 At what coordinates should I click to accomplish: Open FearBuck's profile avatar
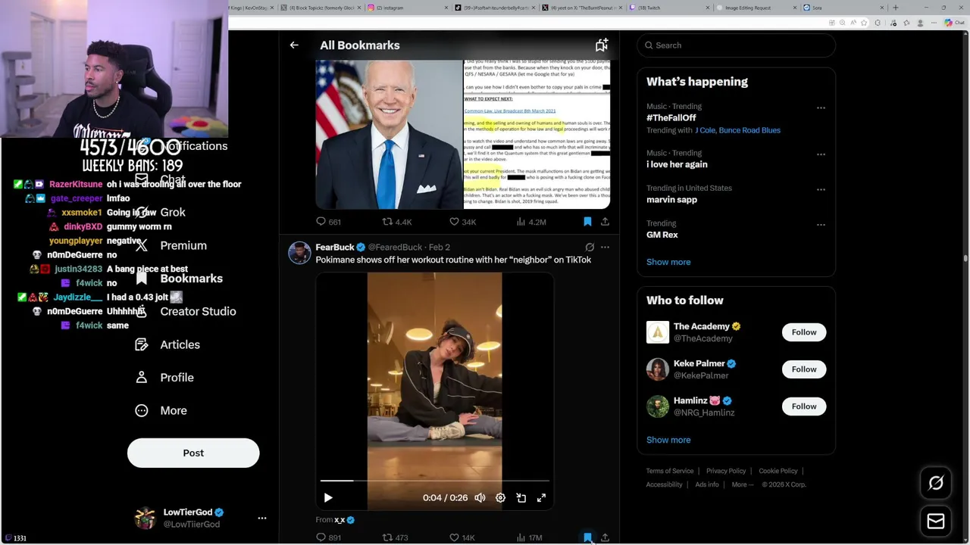[299, 253]
